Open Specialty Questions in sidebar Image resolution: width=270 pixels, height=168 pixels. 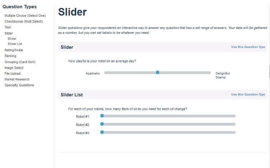pos(19,85)
